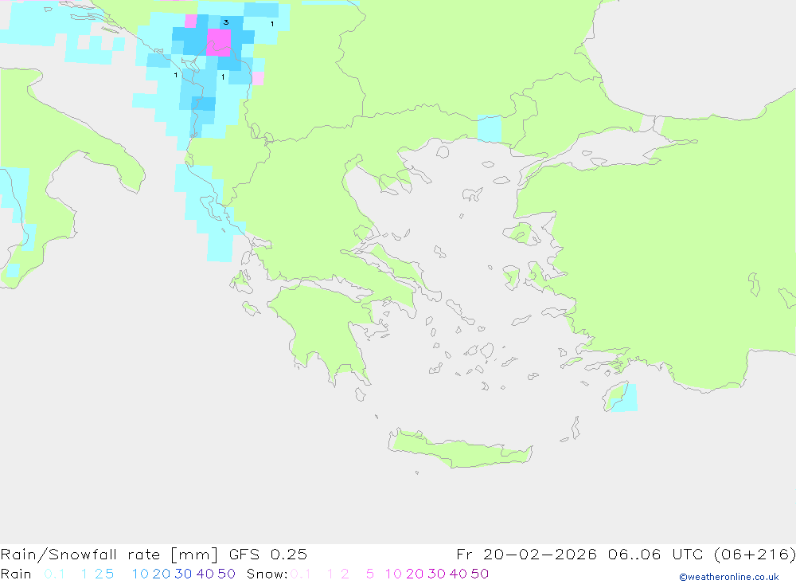Select the Rain legend value 40

tap(205, 574)
